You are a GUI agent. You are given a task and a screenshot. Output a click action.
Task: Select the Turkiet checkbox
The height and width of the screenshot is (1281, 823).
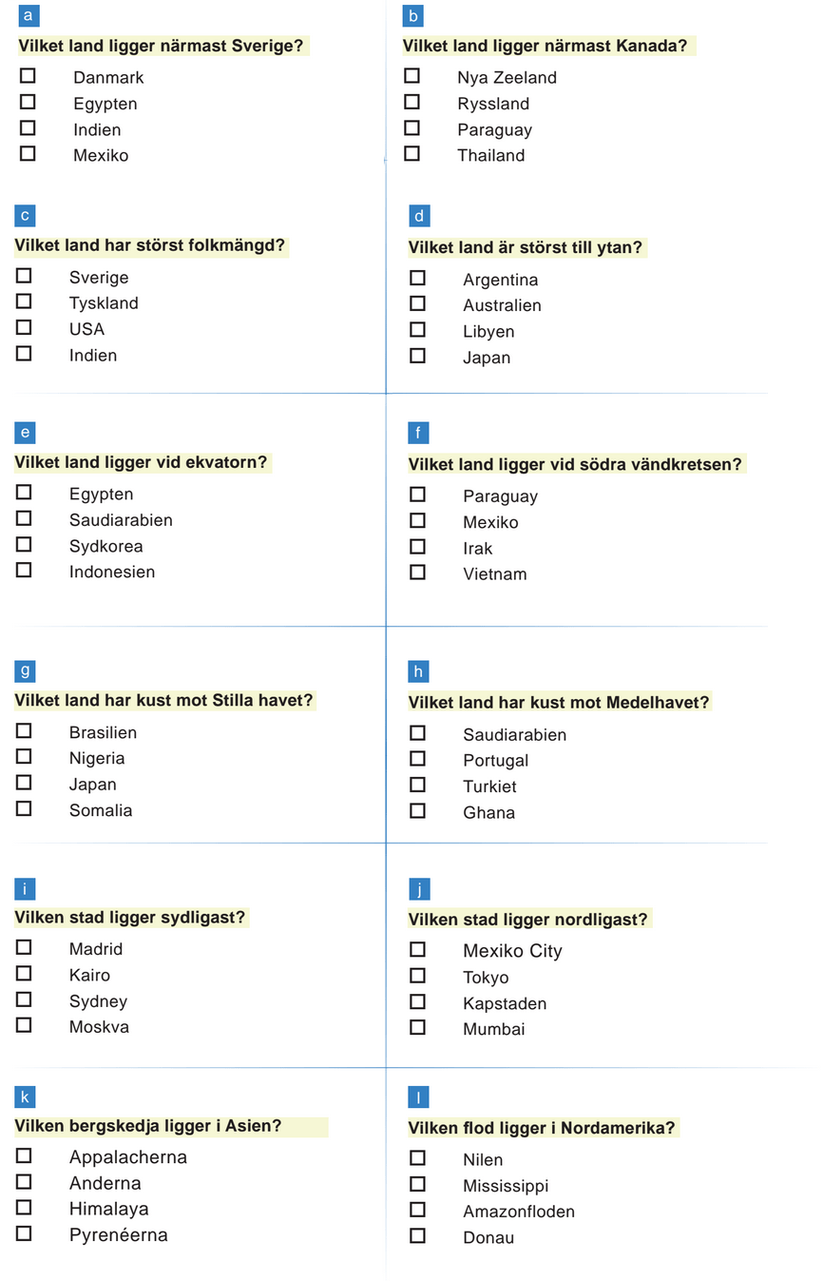[417, 785]
